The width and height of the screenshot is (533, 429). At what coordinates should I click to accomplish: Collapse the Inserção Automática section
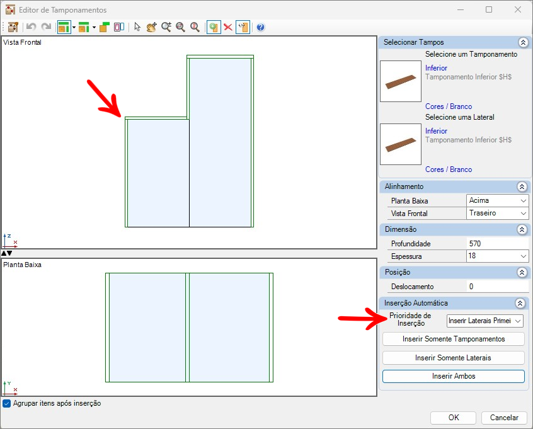tap(520, 303)
